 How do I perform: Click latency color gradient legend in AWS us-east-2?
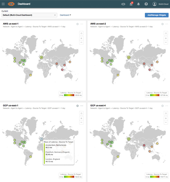(155, 95)
